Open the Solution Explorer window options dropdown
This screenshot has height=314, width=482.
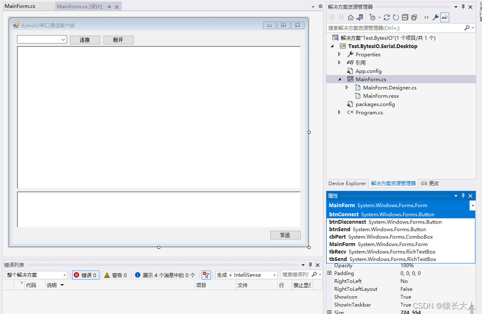tap(456, 7)
